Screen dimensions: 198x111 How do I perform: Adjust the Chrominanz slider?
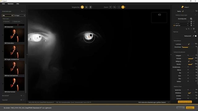pyautogui.click(x=188, y=47)
